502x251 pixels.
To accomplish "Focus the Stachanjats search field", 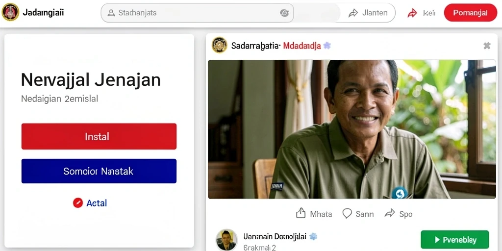I will click(x=197, y=13).
